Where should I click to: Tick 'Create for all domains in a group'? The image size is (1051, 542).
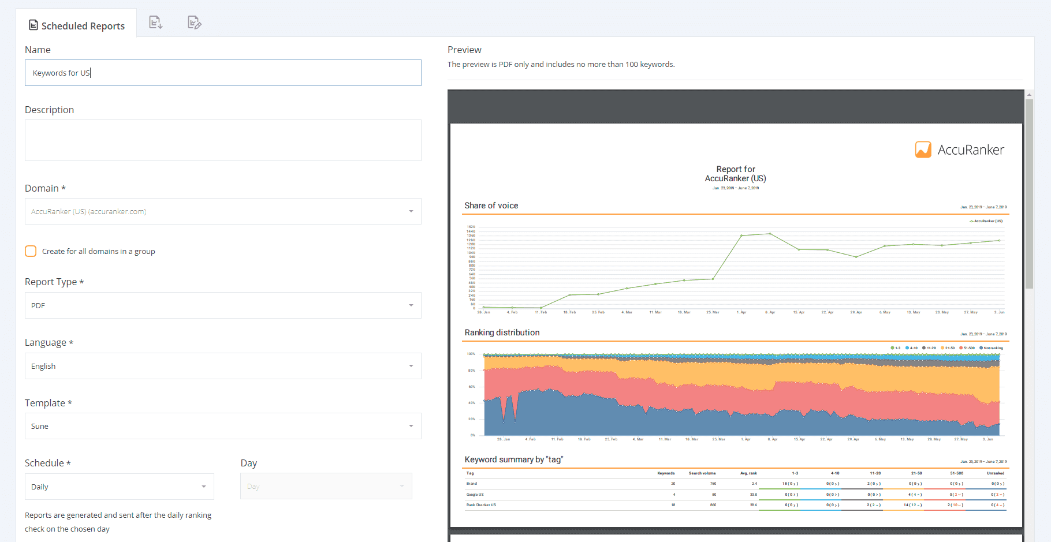coord(31,251)
